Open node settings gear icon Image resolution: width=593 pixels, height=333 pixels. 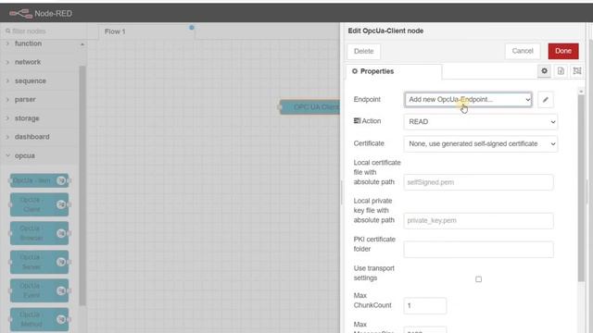coord(544,71)
